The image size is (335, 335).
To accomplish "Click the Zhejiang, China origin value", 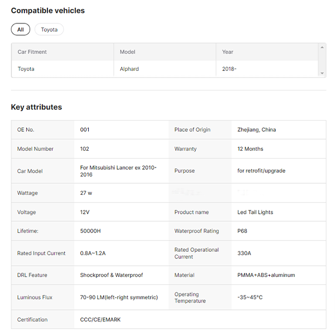I will [x=257, y=130].
